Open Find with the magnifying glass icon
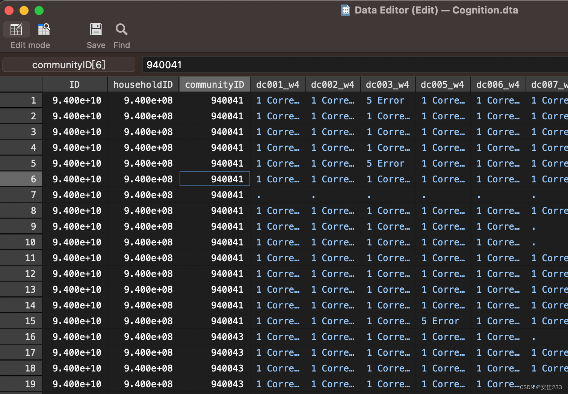The width and height of the screenshot is (568, 394). click(x=121, y=30)
